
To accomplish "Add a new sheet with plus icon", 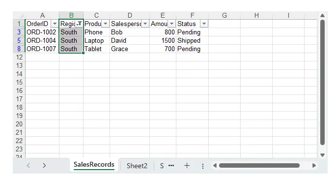I will coord(187,166).
